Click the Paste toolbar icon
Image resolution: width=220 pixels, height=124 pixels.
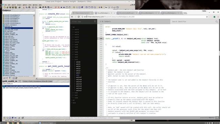(x=29, y=7)
